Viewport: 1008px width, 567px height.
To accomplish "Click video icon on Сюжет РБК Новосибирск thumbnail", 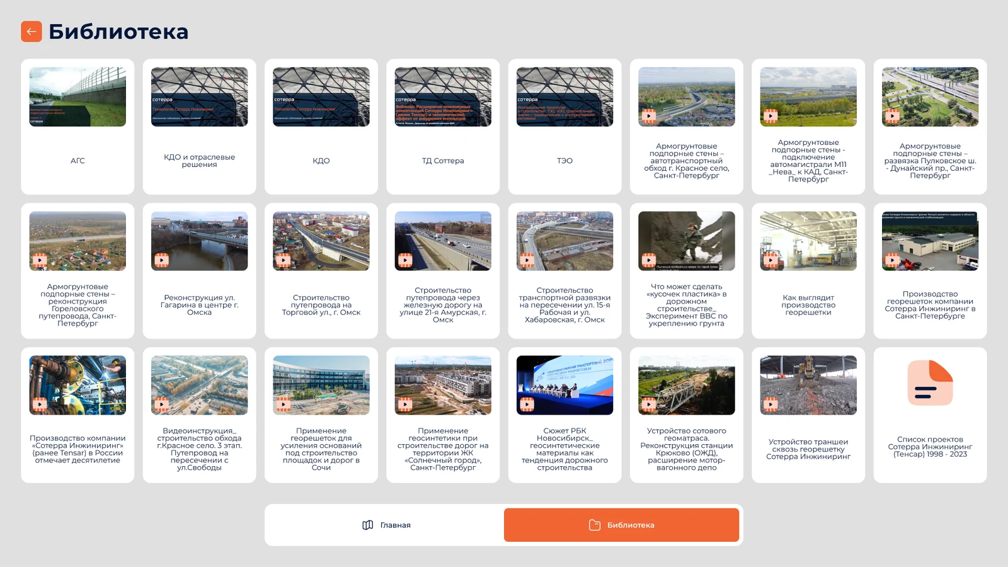I will (x=527, y=404).
